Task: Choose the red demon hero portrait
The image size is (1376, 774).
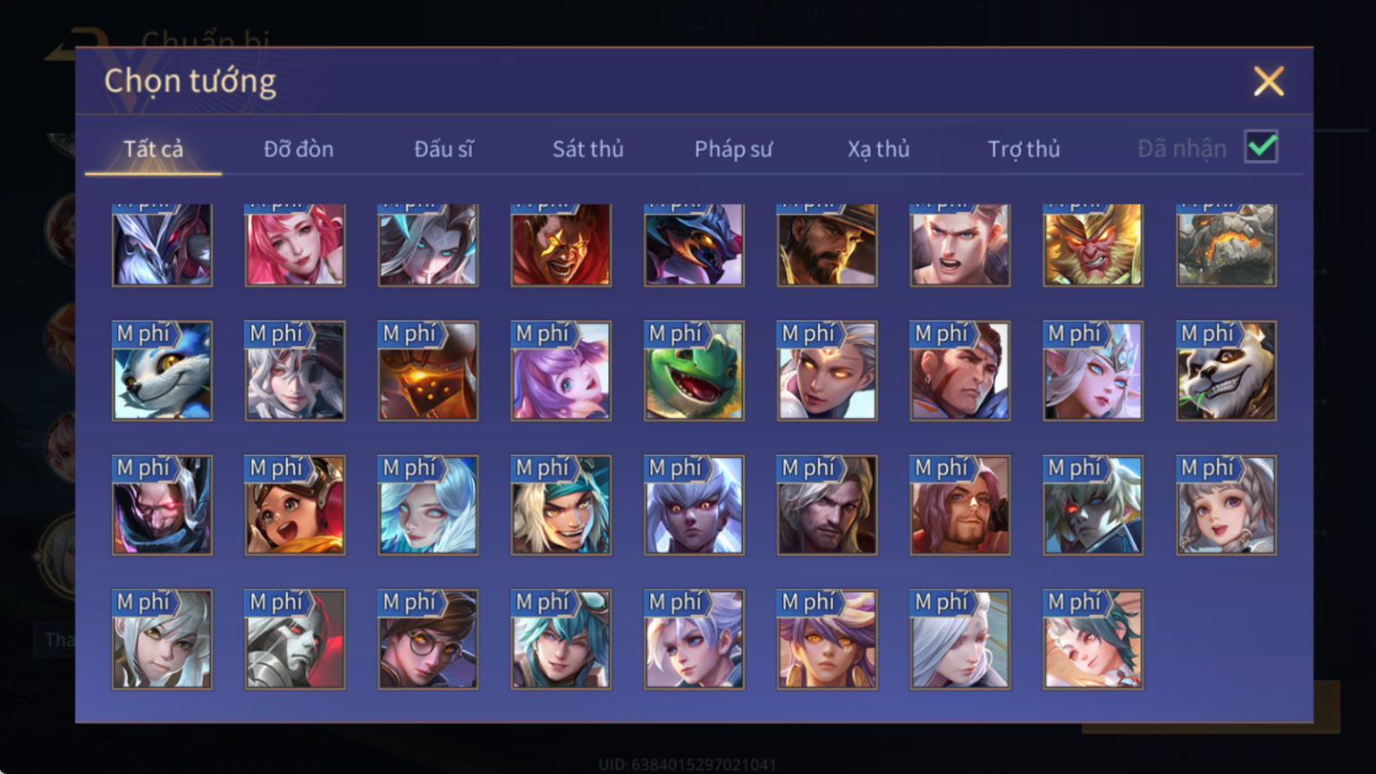Action: click(x=561, y=244)
